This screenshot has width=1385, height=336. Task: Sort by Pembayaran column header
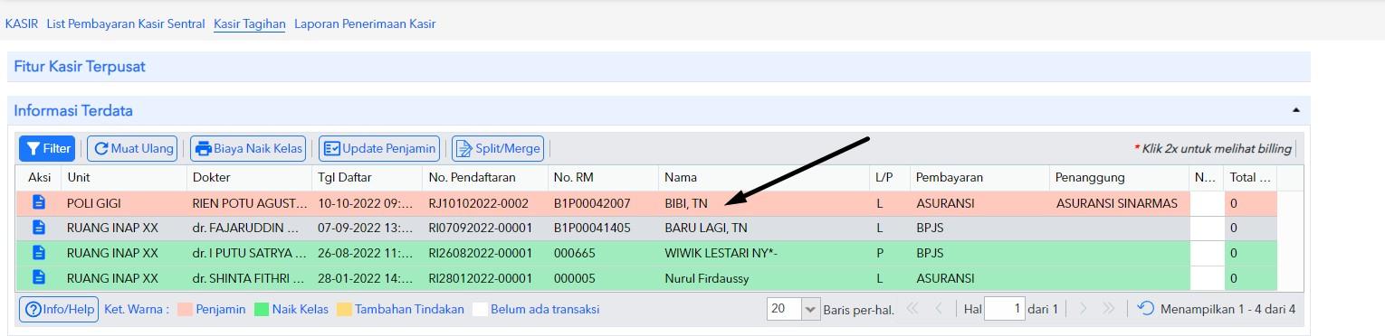tap(979, 177)
